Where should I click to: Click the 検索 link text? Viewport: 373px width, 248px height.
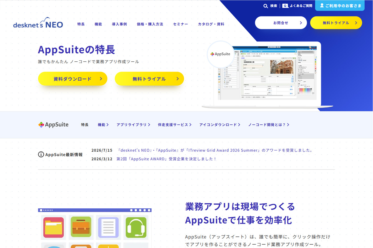pos(274,6)
